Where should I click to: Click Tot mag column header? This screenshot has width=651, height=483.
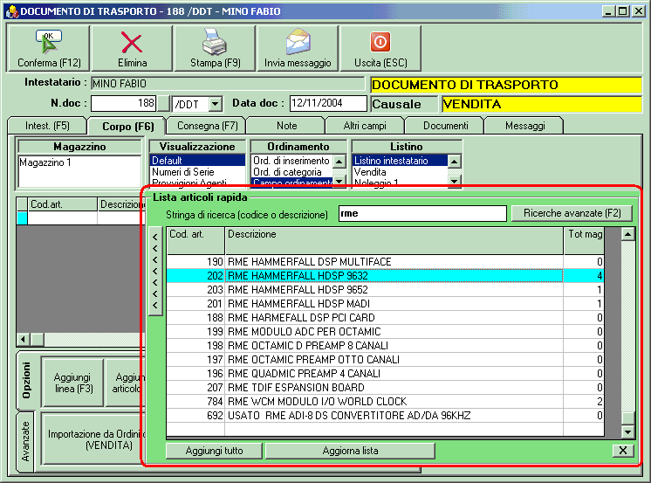click(584, 241)
